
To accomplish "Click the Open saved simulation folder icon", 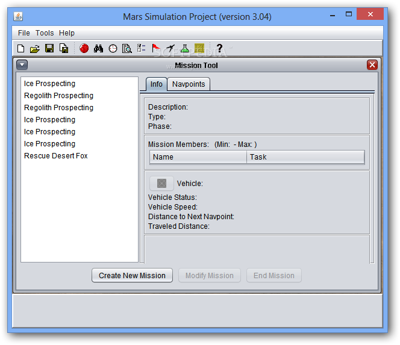I will [35, 48].
